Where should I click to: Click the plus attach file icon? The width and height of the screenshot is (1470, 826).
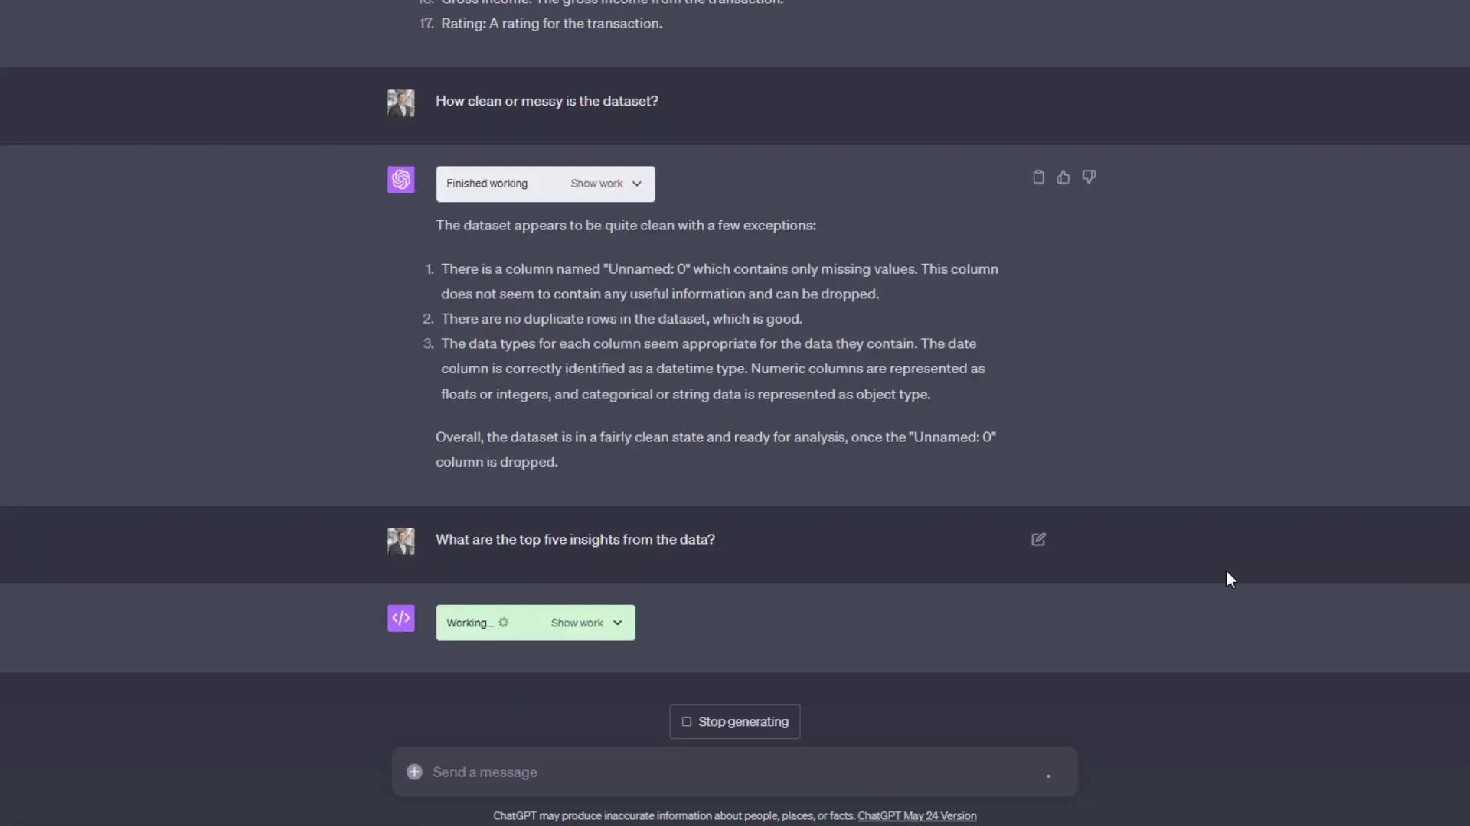[414, 772]
